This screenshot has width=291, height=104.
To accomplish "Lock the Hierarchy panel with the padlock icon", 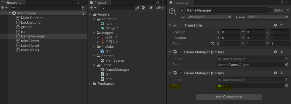I will pos(78,2).
